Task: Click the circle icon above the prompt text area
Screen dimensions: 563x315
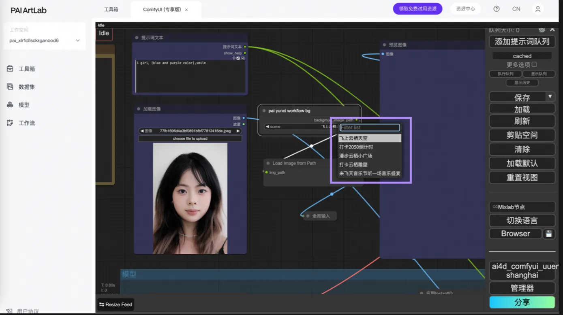Action: [234, 58]
